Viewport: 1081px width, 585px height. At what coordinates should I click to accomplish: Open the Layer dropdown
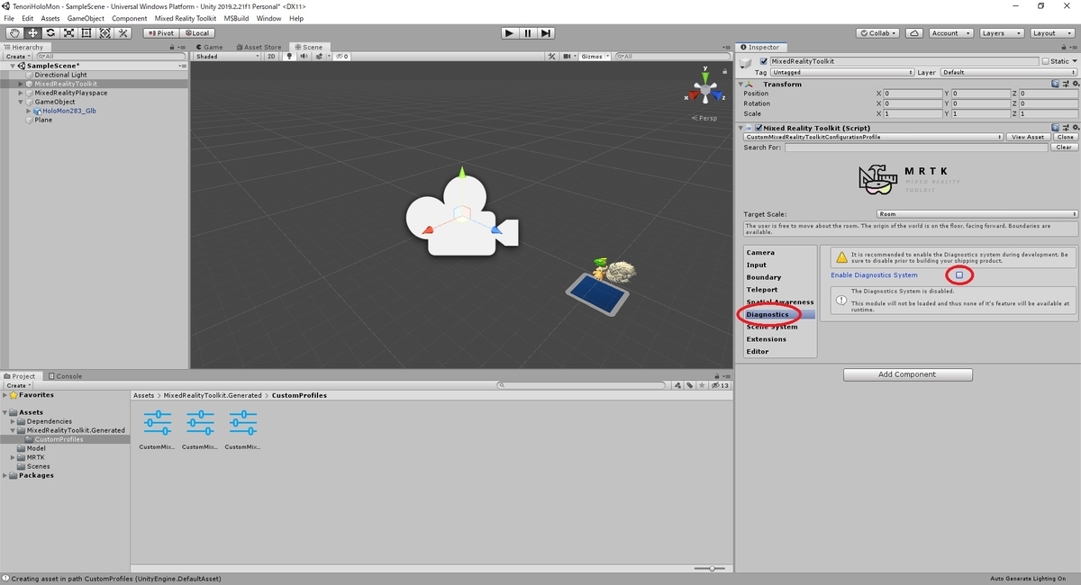tap(1007, 72)
